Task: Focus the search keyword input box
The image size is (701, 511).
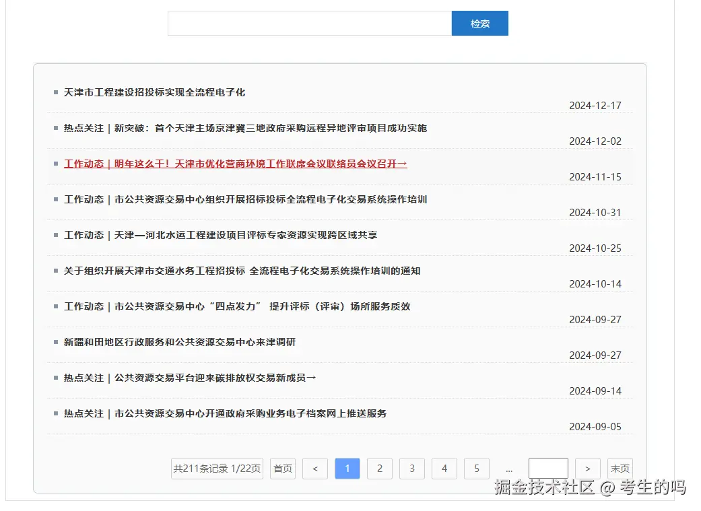Action: (x=310, y=24)
